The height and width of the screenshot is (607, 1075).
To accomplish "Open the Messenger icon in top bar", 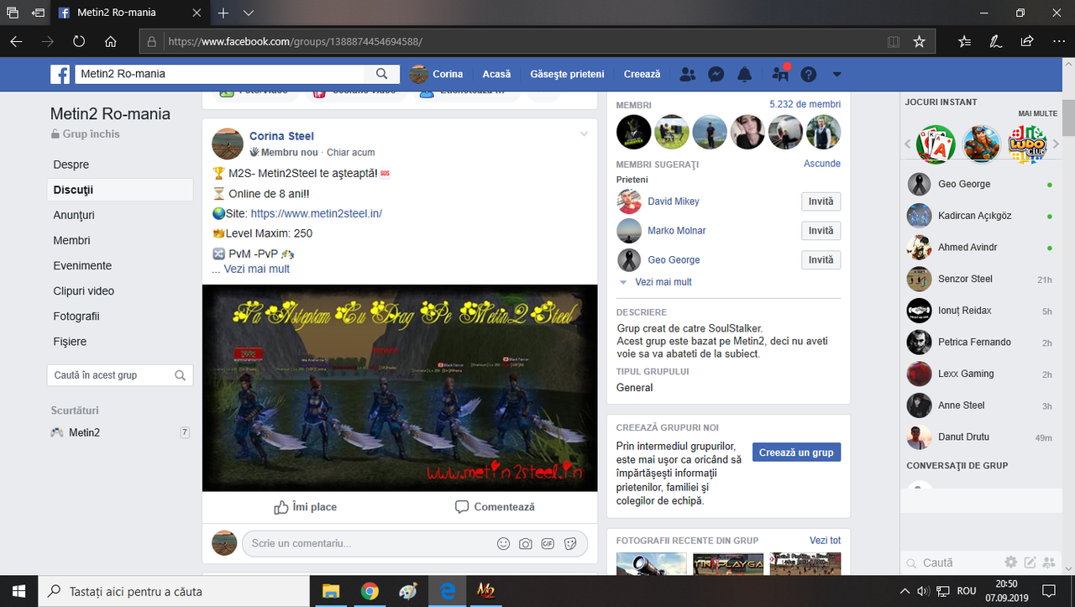I will 716,74.
